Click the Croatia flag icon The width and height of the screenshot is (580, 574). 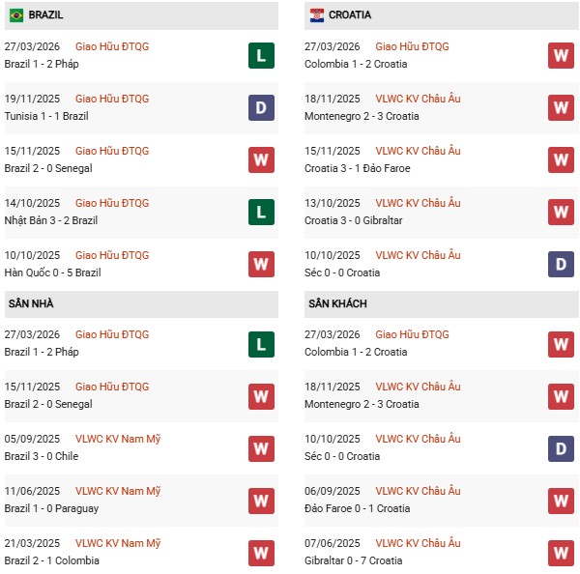[x=316, y=15]
